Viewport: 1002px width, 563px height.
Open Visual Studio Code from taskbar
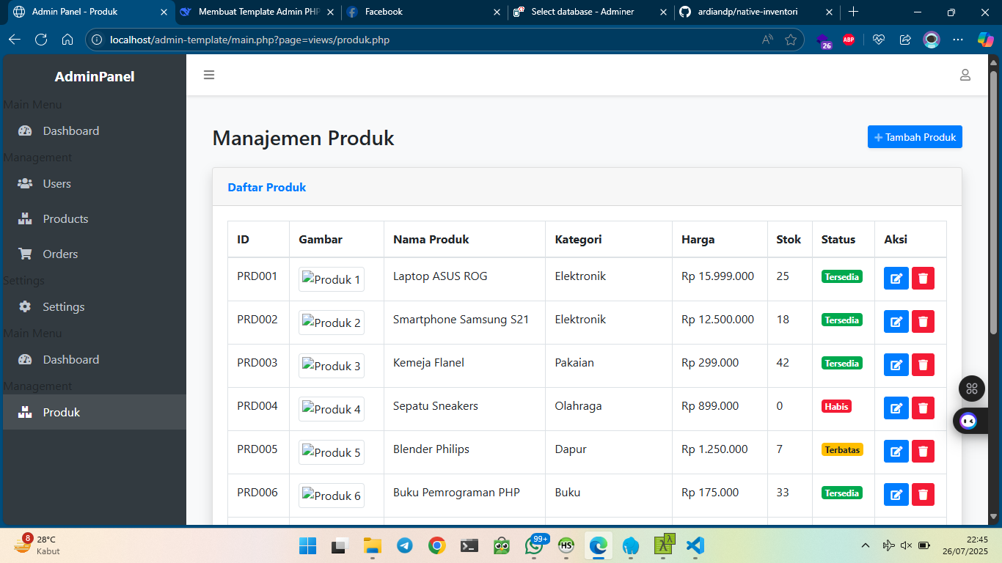695,545
